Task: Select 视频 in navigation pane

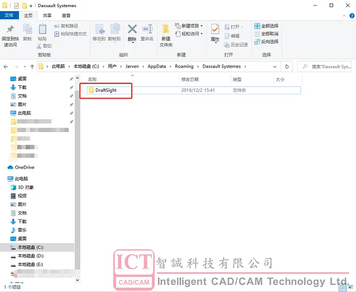Action: [19, 196]
